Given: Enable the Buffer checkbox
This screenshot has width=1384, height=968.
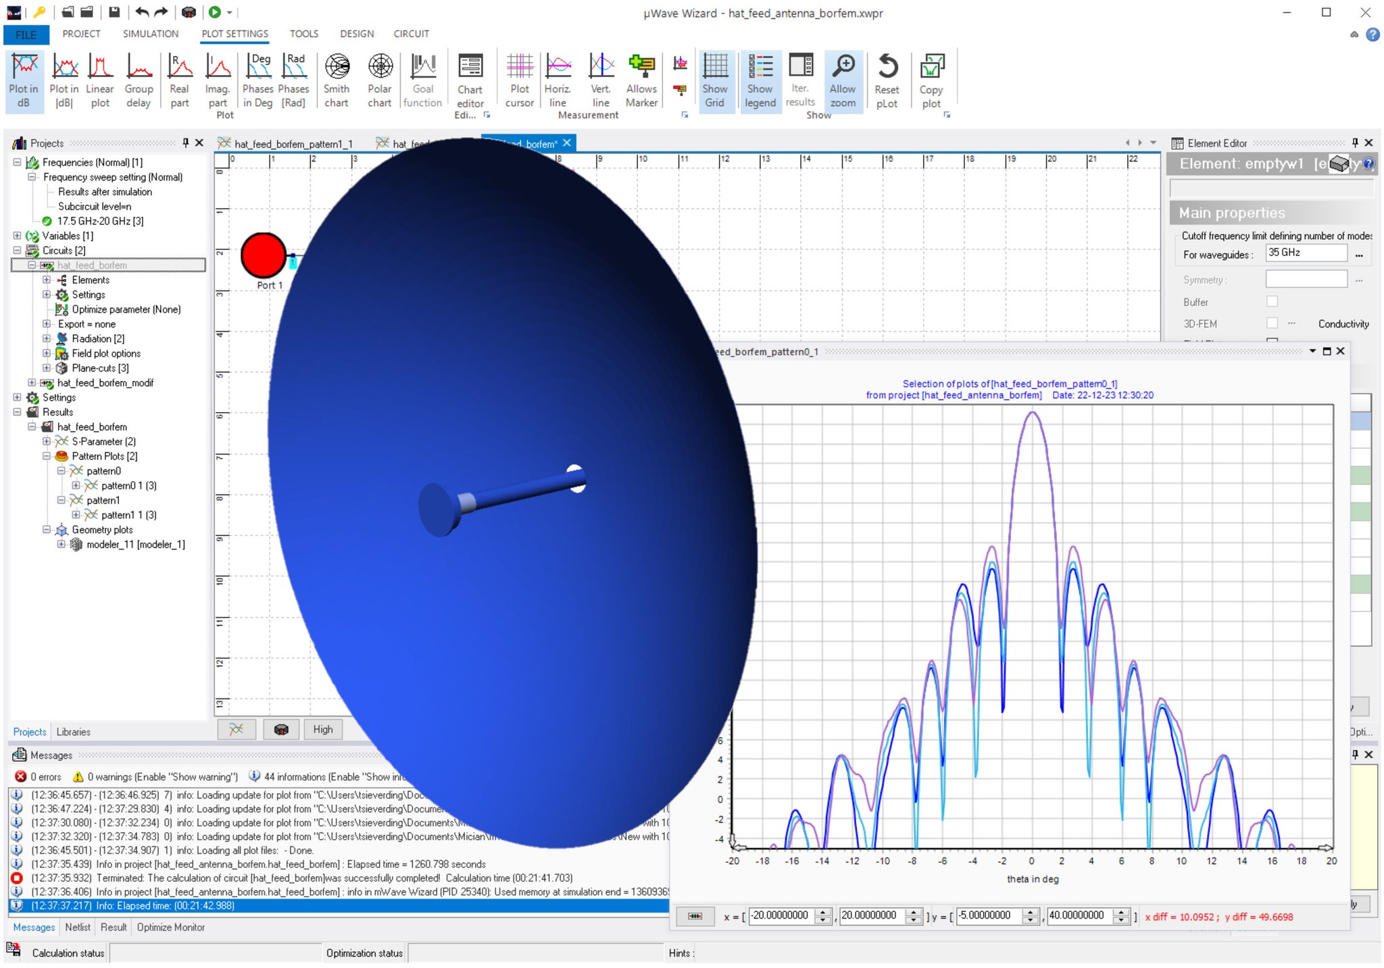Looking at the screenshot, I should click(x=1272, y=302).
